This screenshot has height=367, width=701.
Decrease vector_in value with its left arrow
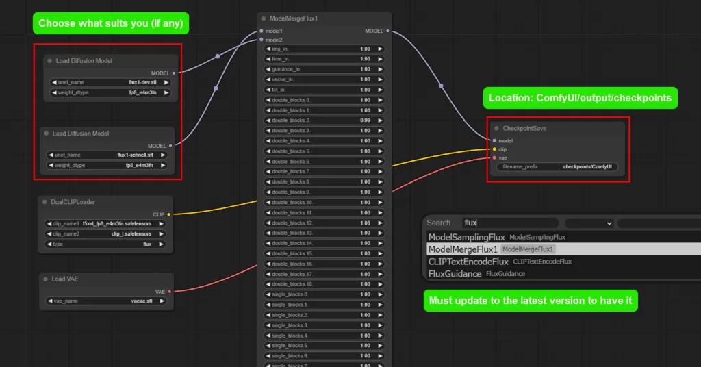(x=268, y=79)
